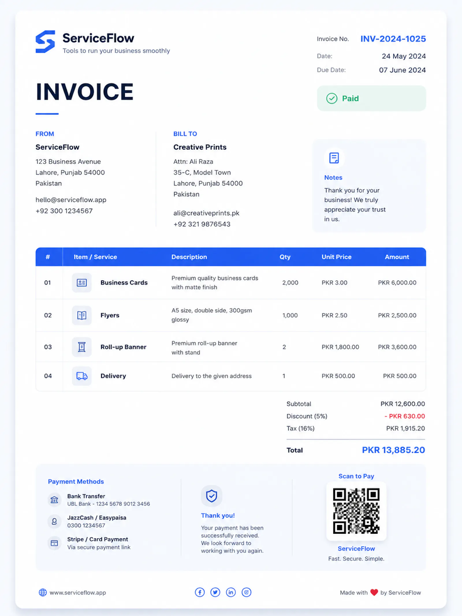Click the Stripe / Card Payment card icon
The height and width of the screenshot is (616, 462).
coord(54,543)
